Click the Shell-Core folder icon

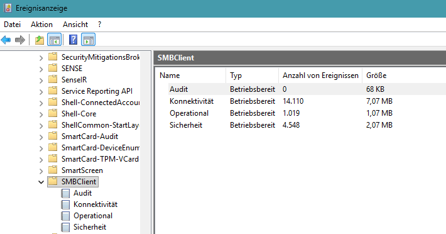point(53,113)
